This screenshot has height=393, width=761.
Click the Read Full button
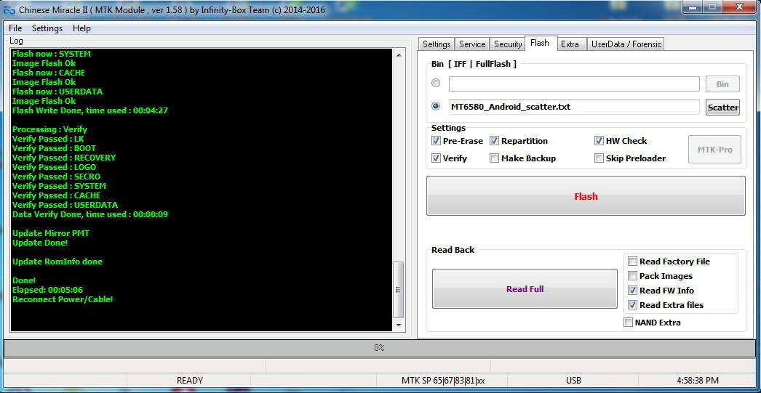525,289
